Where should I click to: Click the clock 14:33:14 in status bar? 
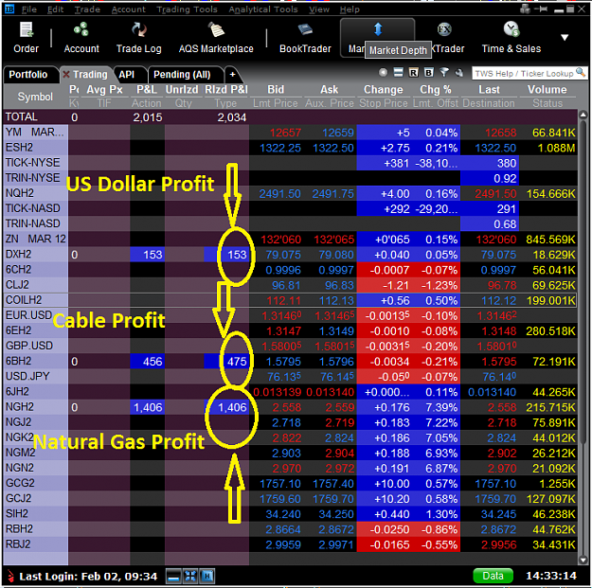pyautogui.click(x=551, y=576)
